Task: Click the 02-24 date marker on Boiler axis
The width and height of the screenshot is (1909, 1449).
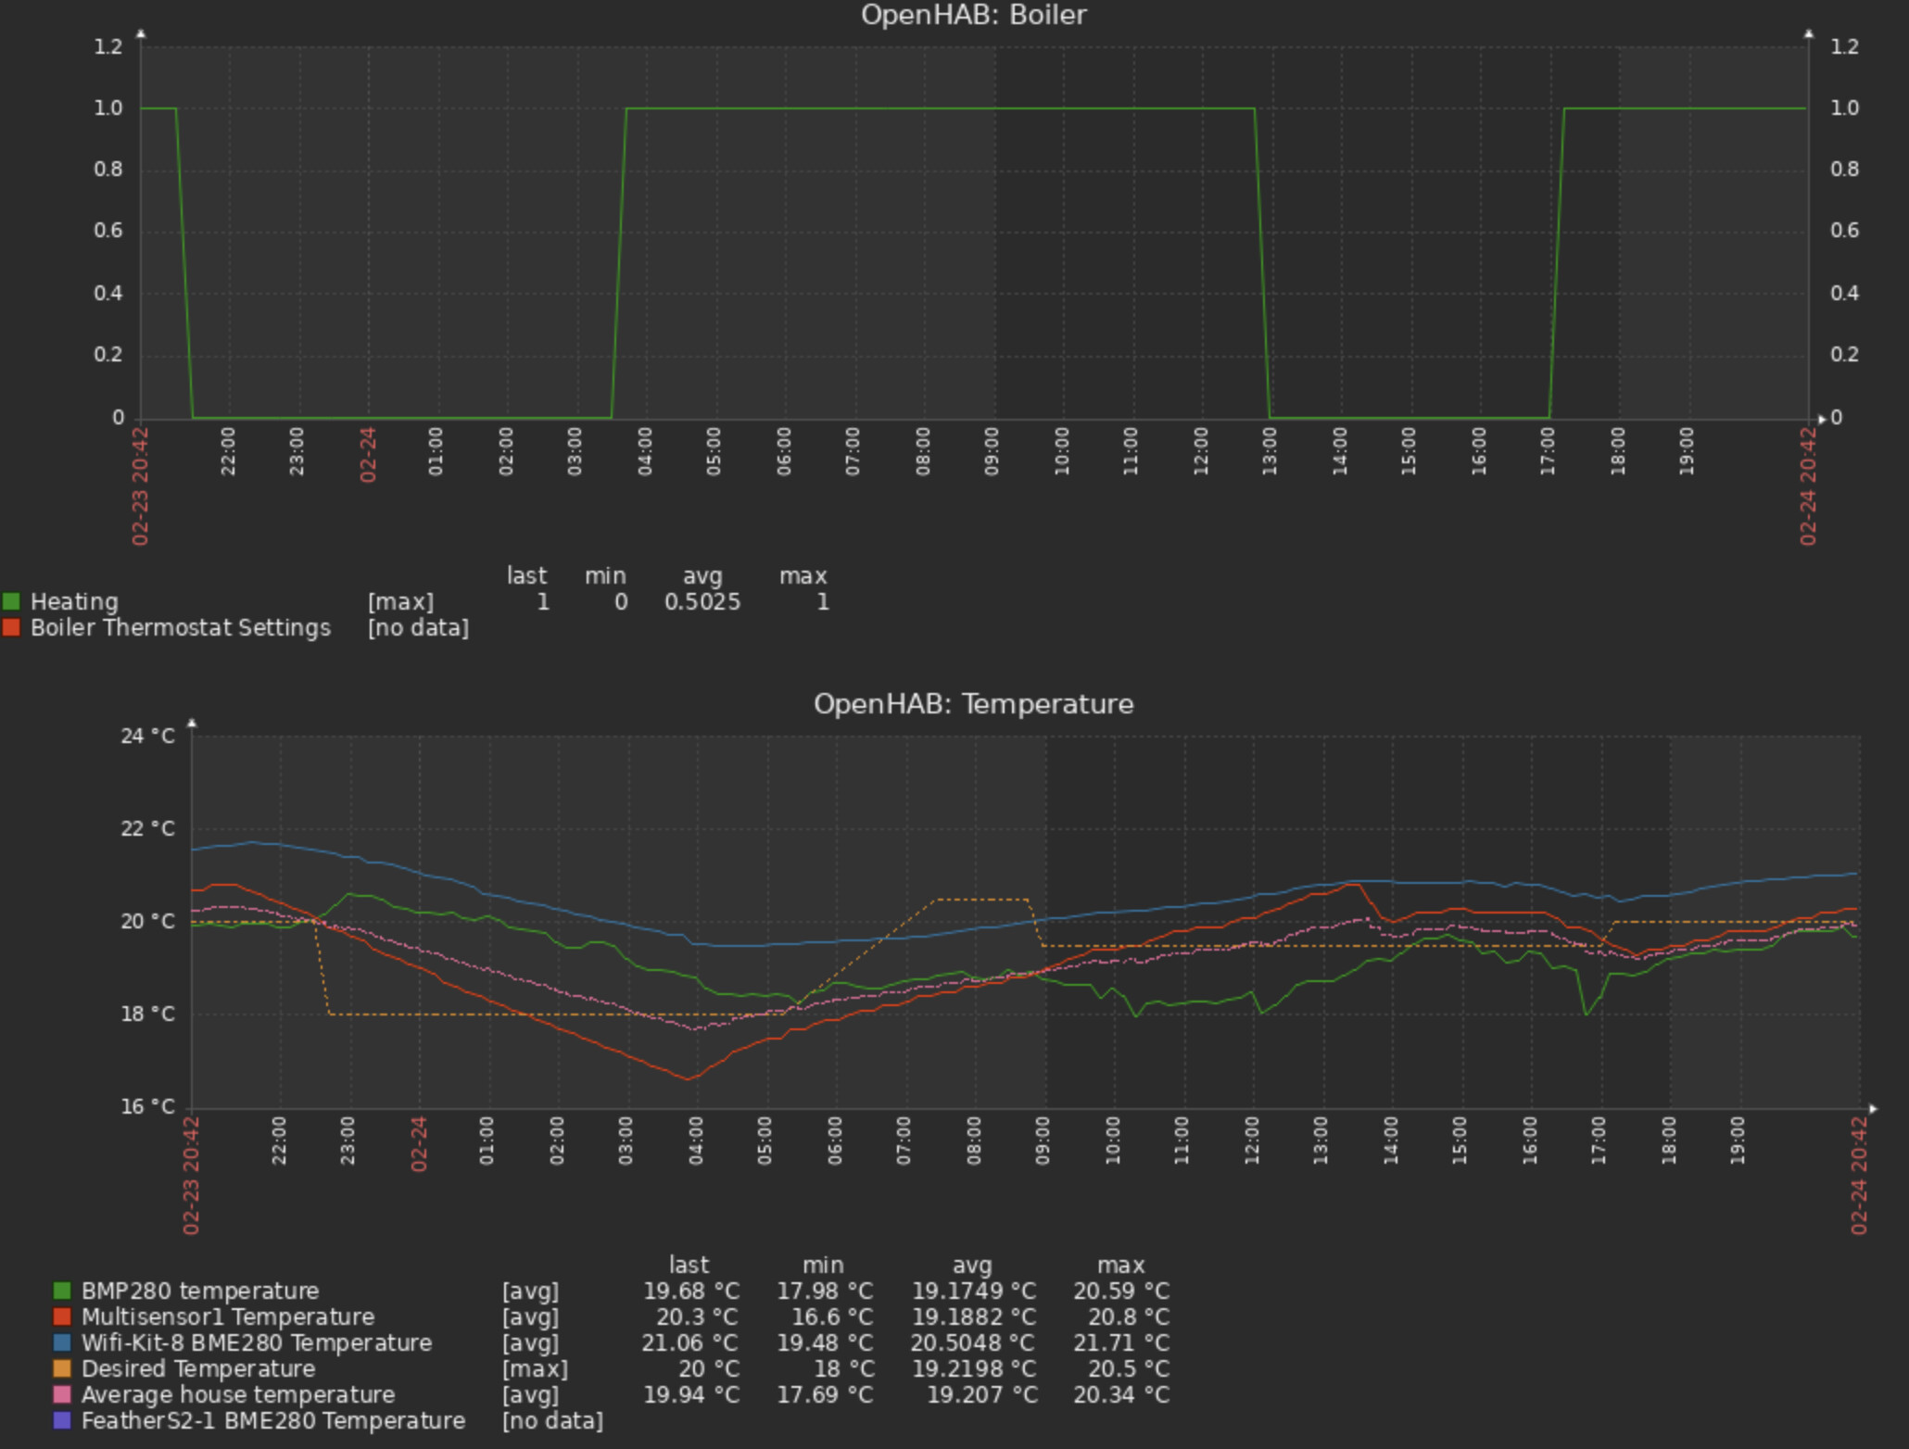Action: pyautogui.click(x=368, y=454)
